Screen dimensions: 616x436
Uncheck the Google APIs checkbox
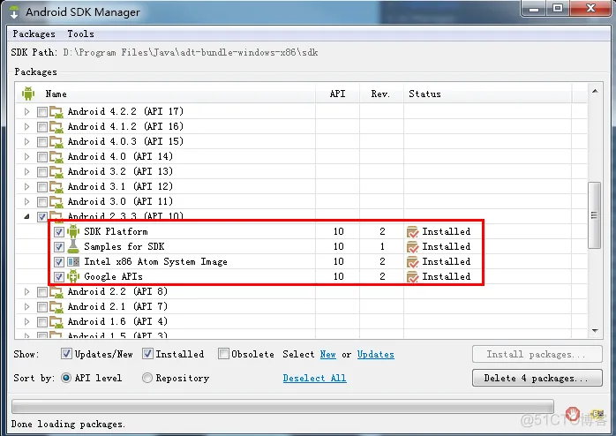tap(59, 277)
